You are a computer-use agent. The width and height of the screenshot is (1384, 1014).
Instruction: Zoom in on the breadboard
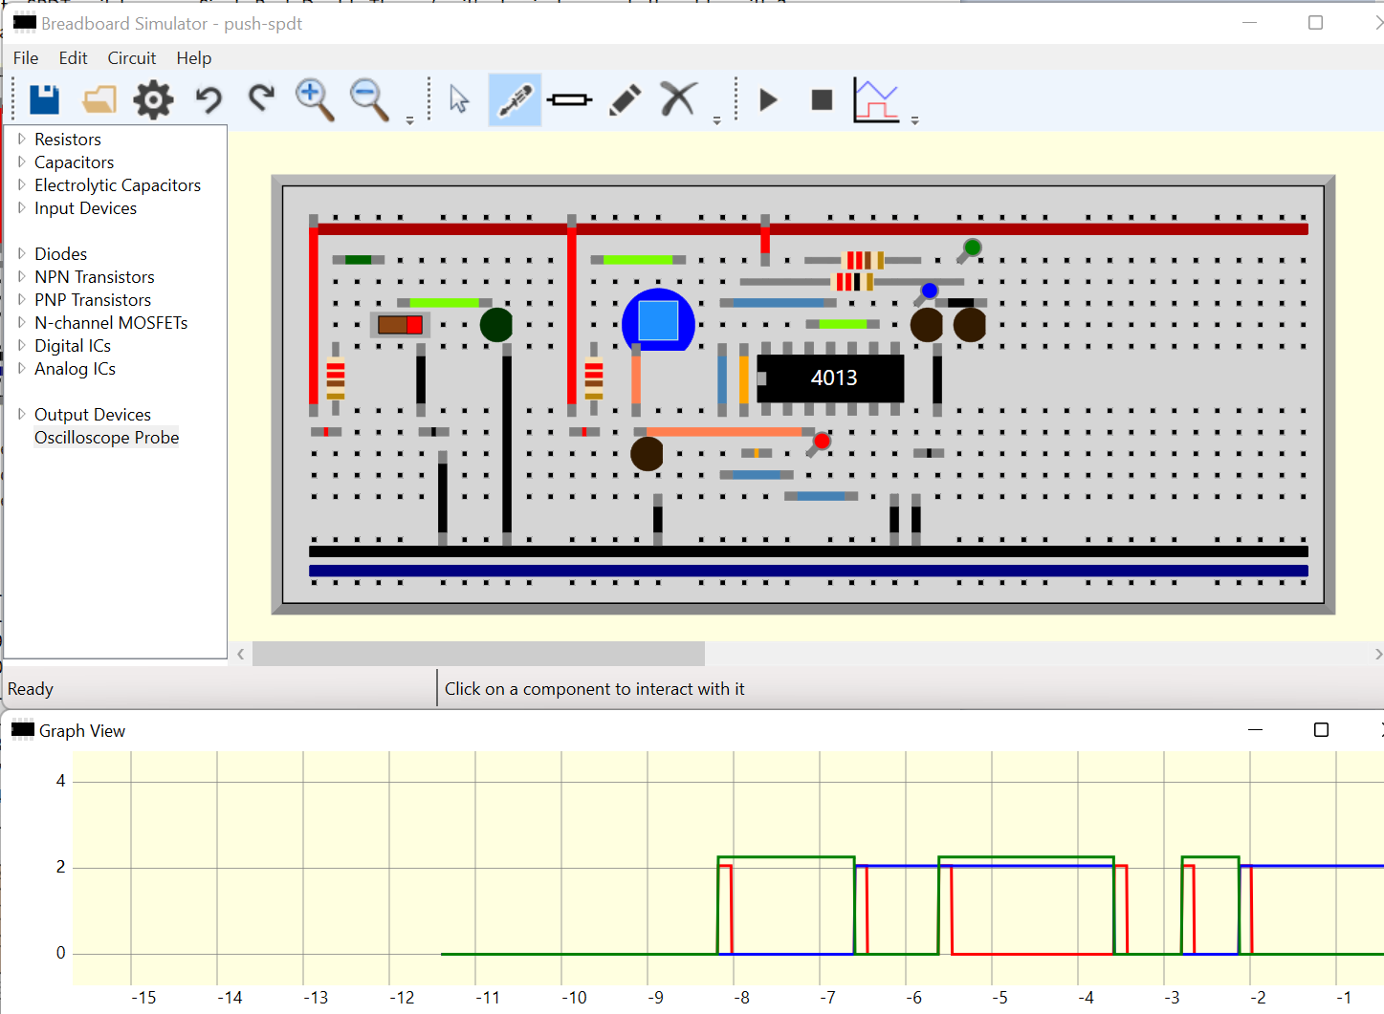314,99
